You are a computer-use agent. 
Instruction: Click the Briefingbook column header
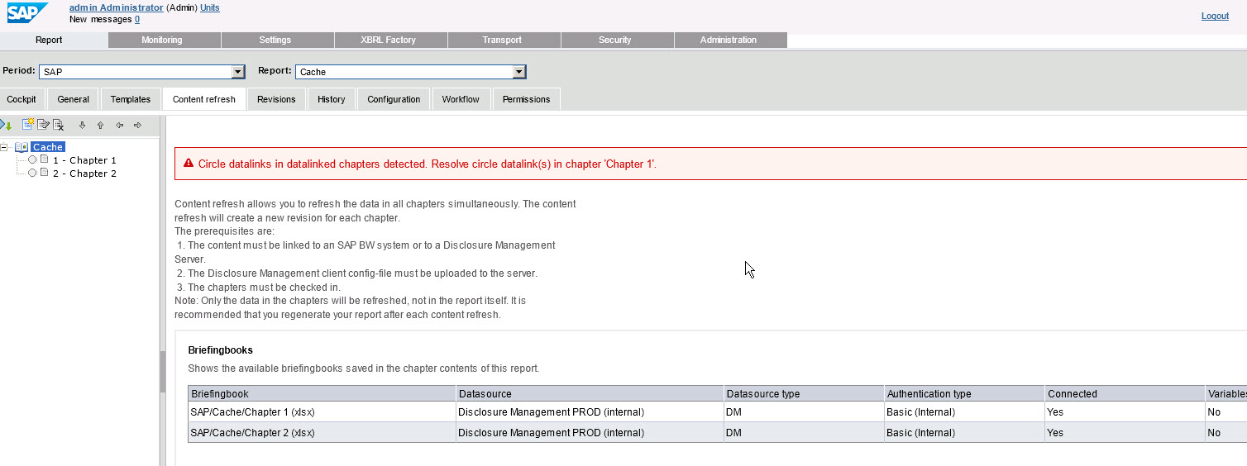(x=322, y=394)
